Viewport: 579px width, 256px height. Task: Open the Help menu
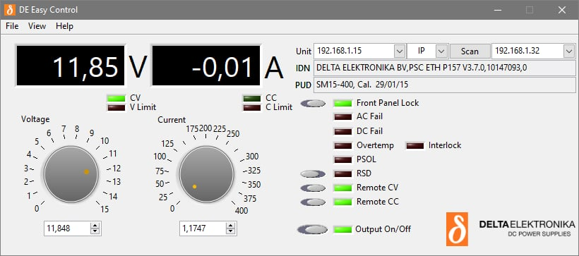click(65, 26)
